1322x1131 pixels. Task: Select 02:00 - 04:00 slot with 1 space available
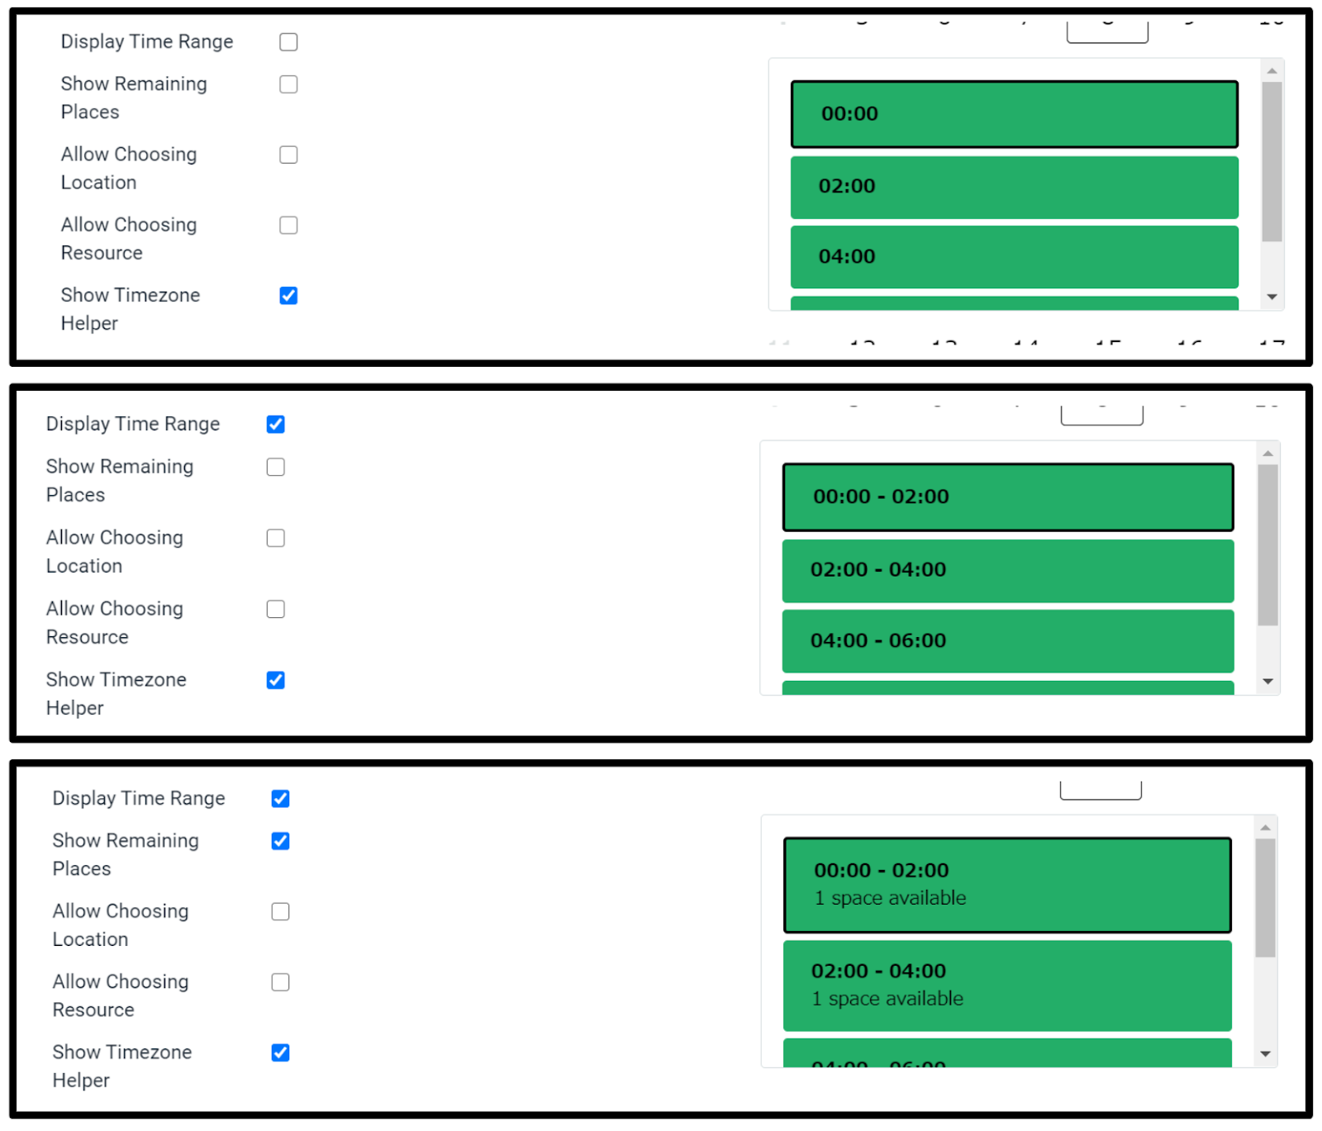1007,986
